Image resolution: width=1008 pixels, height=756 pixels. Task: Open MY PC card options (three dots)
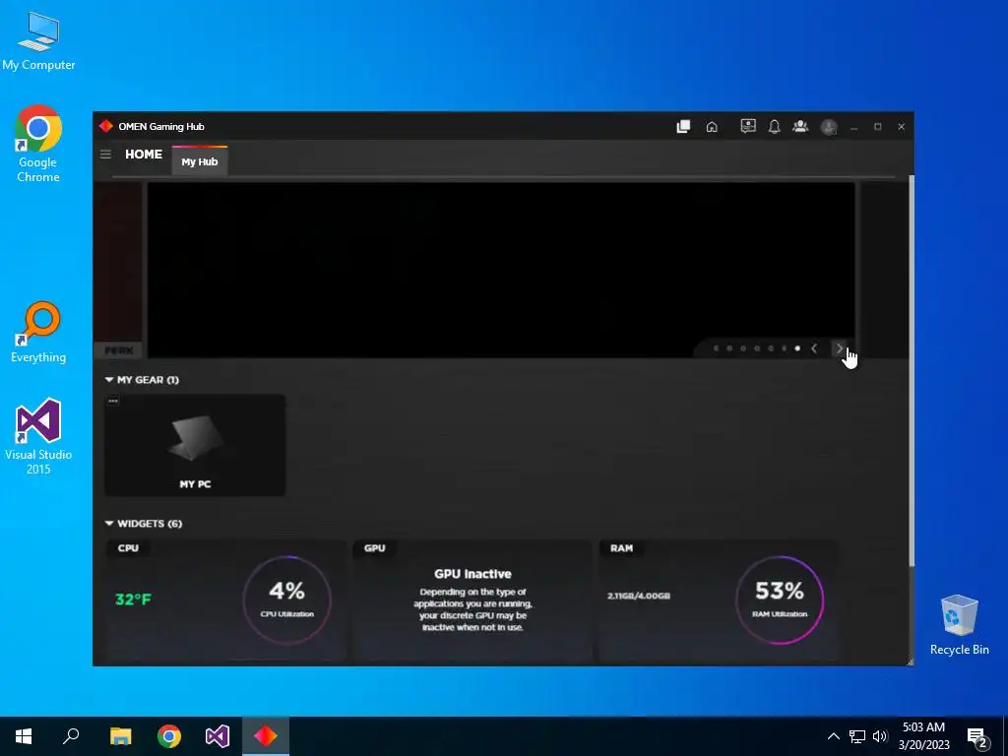(x=113, y=401)
